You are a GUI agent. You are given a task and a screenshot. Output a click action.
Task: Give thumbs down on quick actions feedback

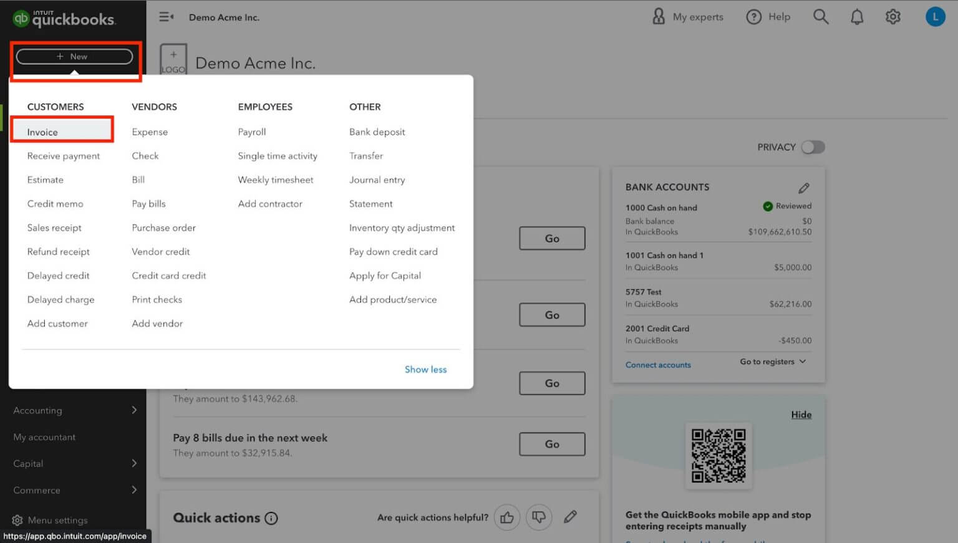click(539, 517)
